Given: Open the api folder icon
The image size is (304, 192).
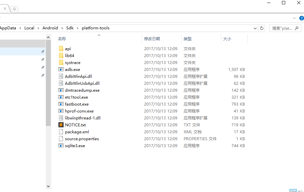Looking at the screenshot, I should (x=61, y=48).
